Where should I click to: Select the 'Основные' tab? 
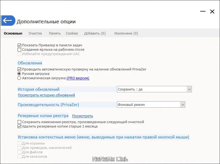pos(13,33)
